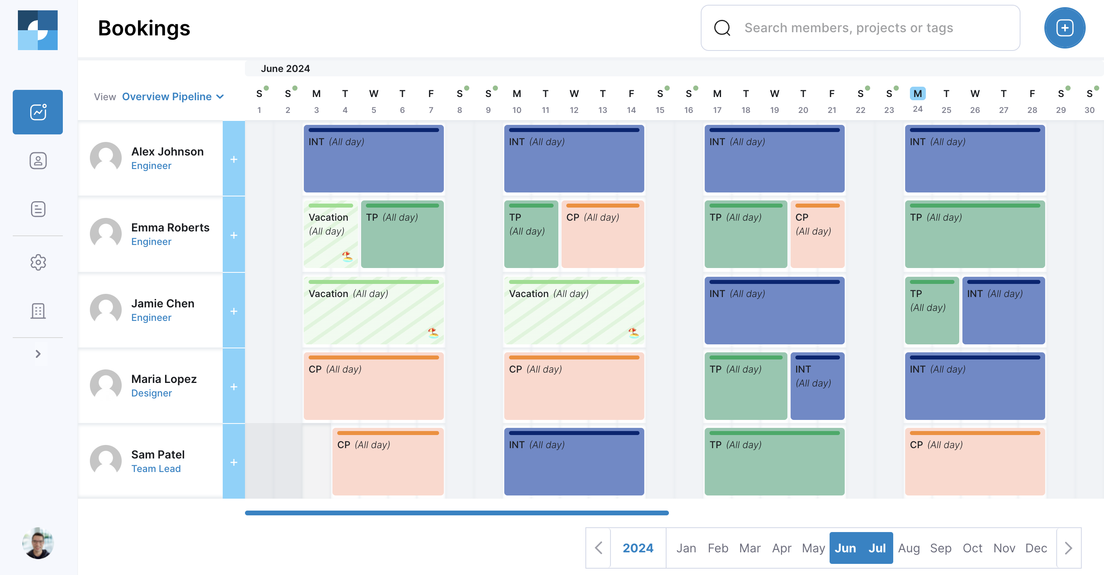This screenshot has height=575, width=1104.
Task: Open the company building sidebar icon
Action: 38,311
